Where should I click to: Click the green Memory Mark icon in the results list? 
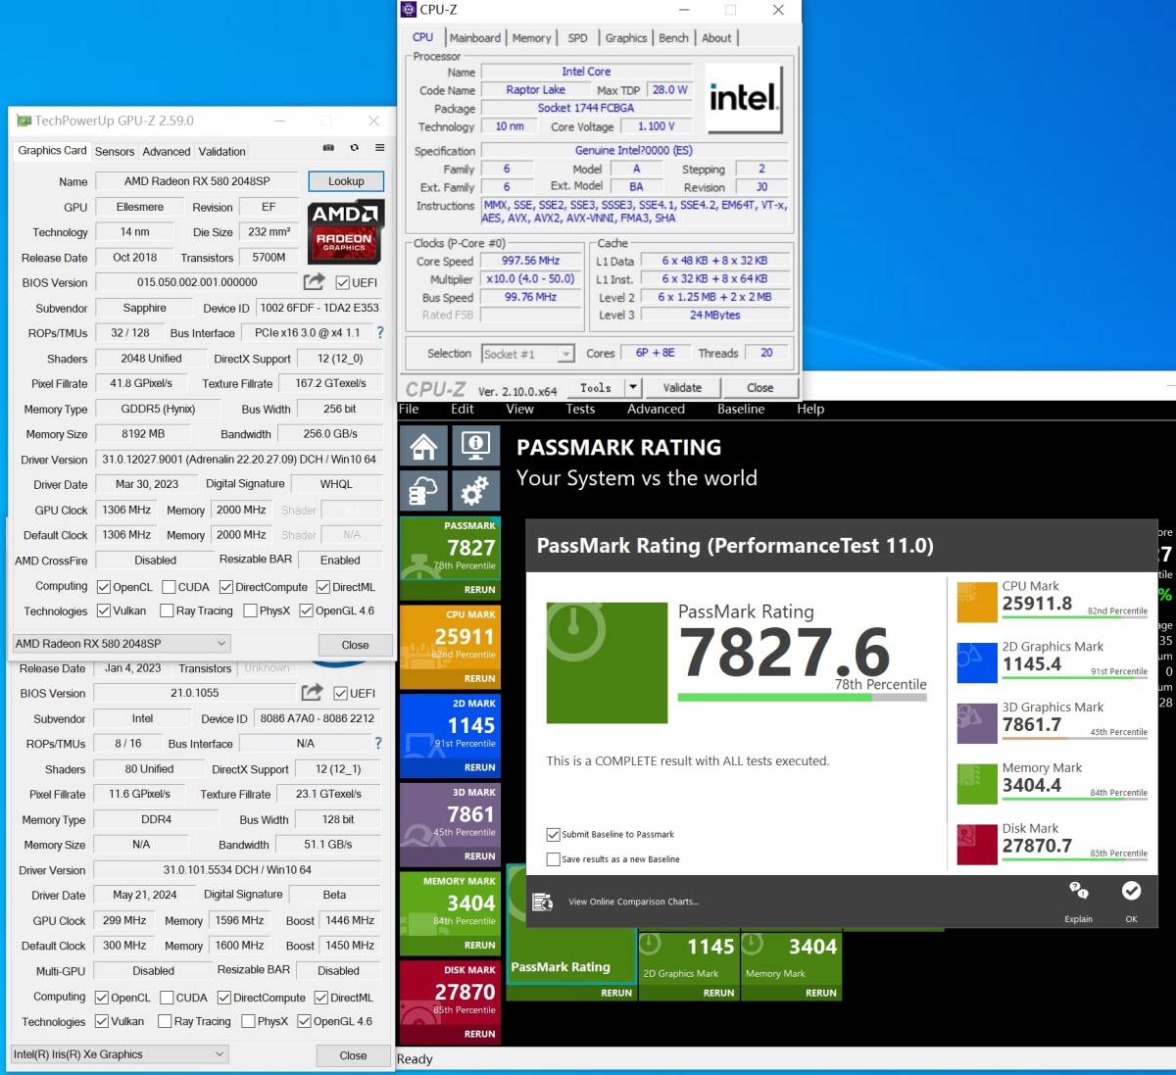(976, 784)
